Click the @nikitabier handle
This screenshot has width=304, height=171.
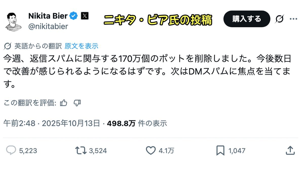pos(48,27)
